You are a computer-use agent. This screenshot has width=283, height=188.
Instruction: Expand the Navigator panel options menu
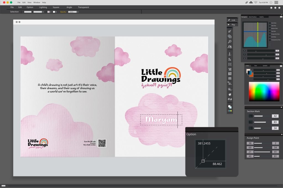pyautogui.click(x=281, y=17)
